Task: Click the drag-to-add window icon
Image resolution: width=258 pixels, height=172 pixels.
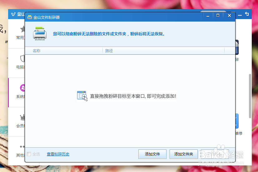Action: click(82, 96)
